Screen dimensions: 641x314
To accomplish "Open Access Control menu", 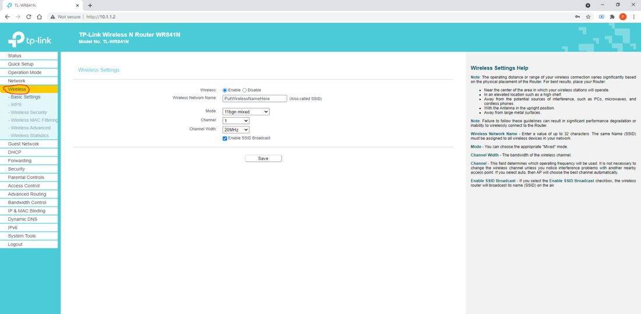I will (x=29, y=186).
